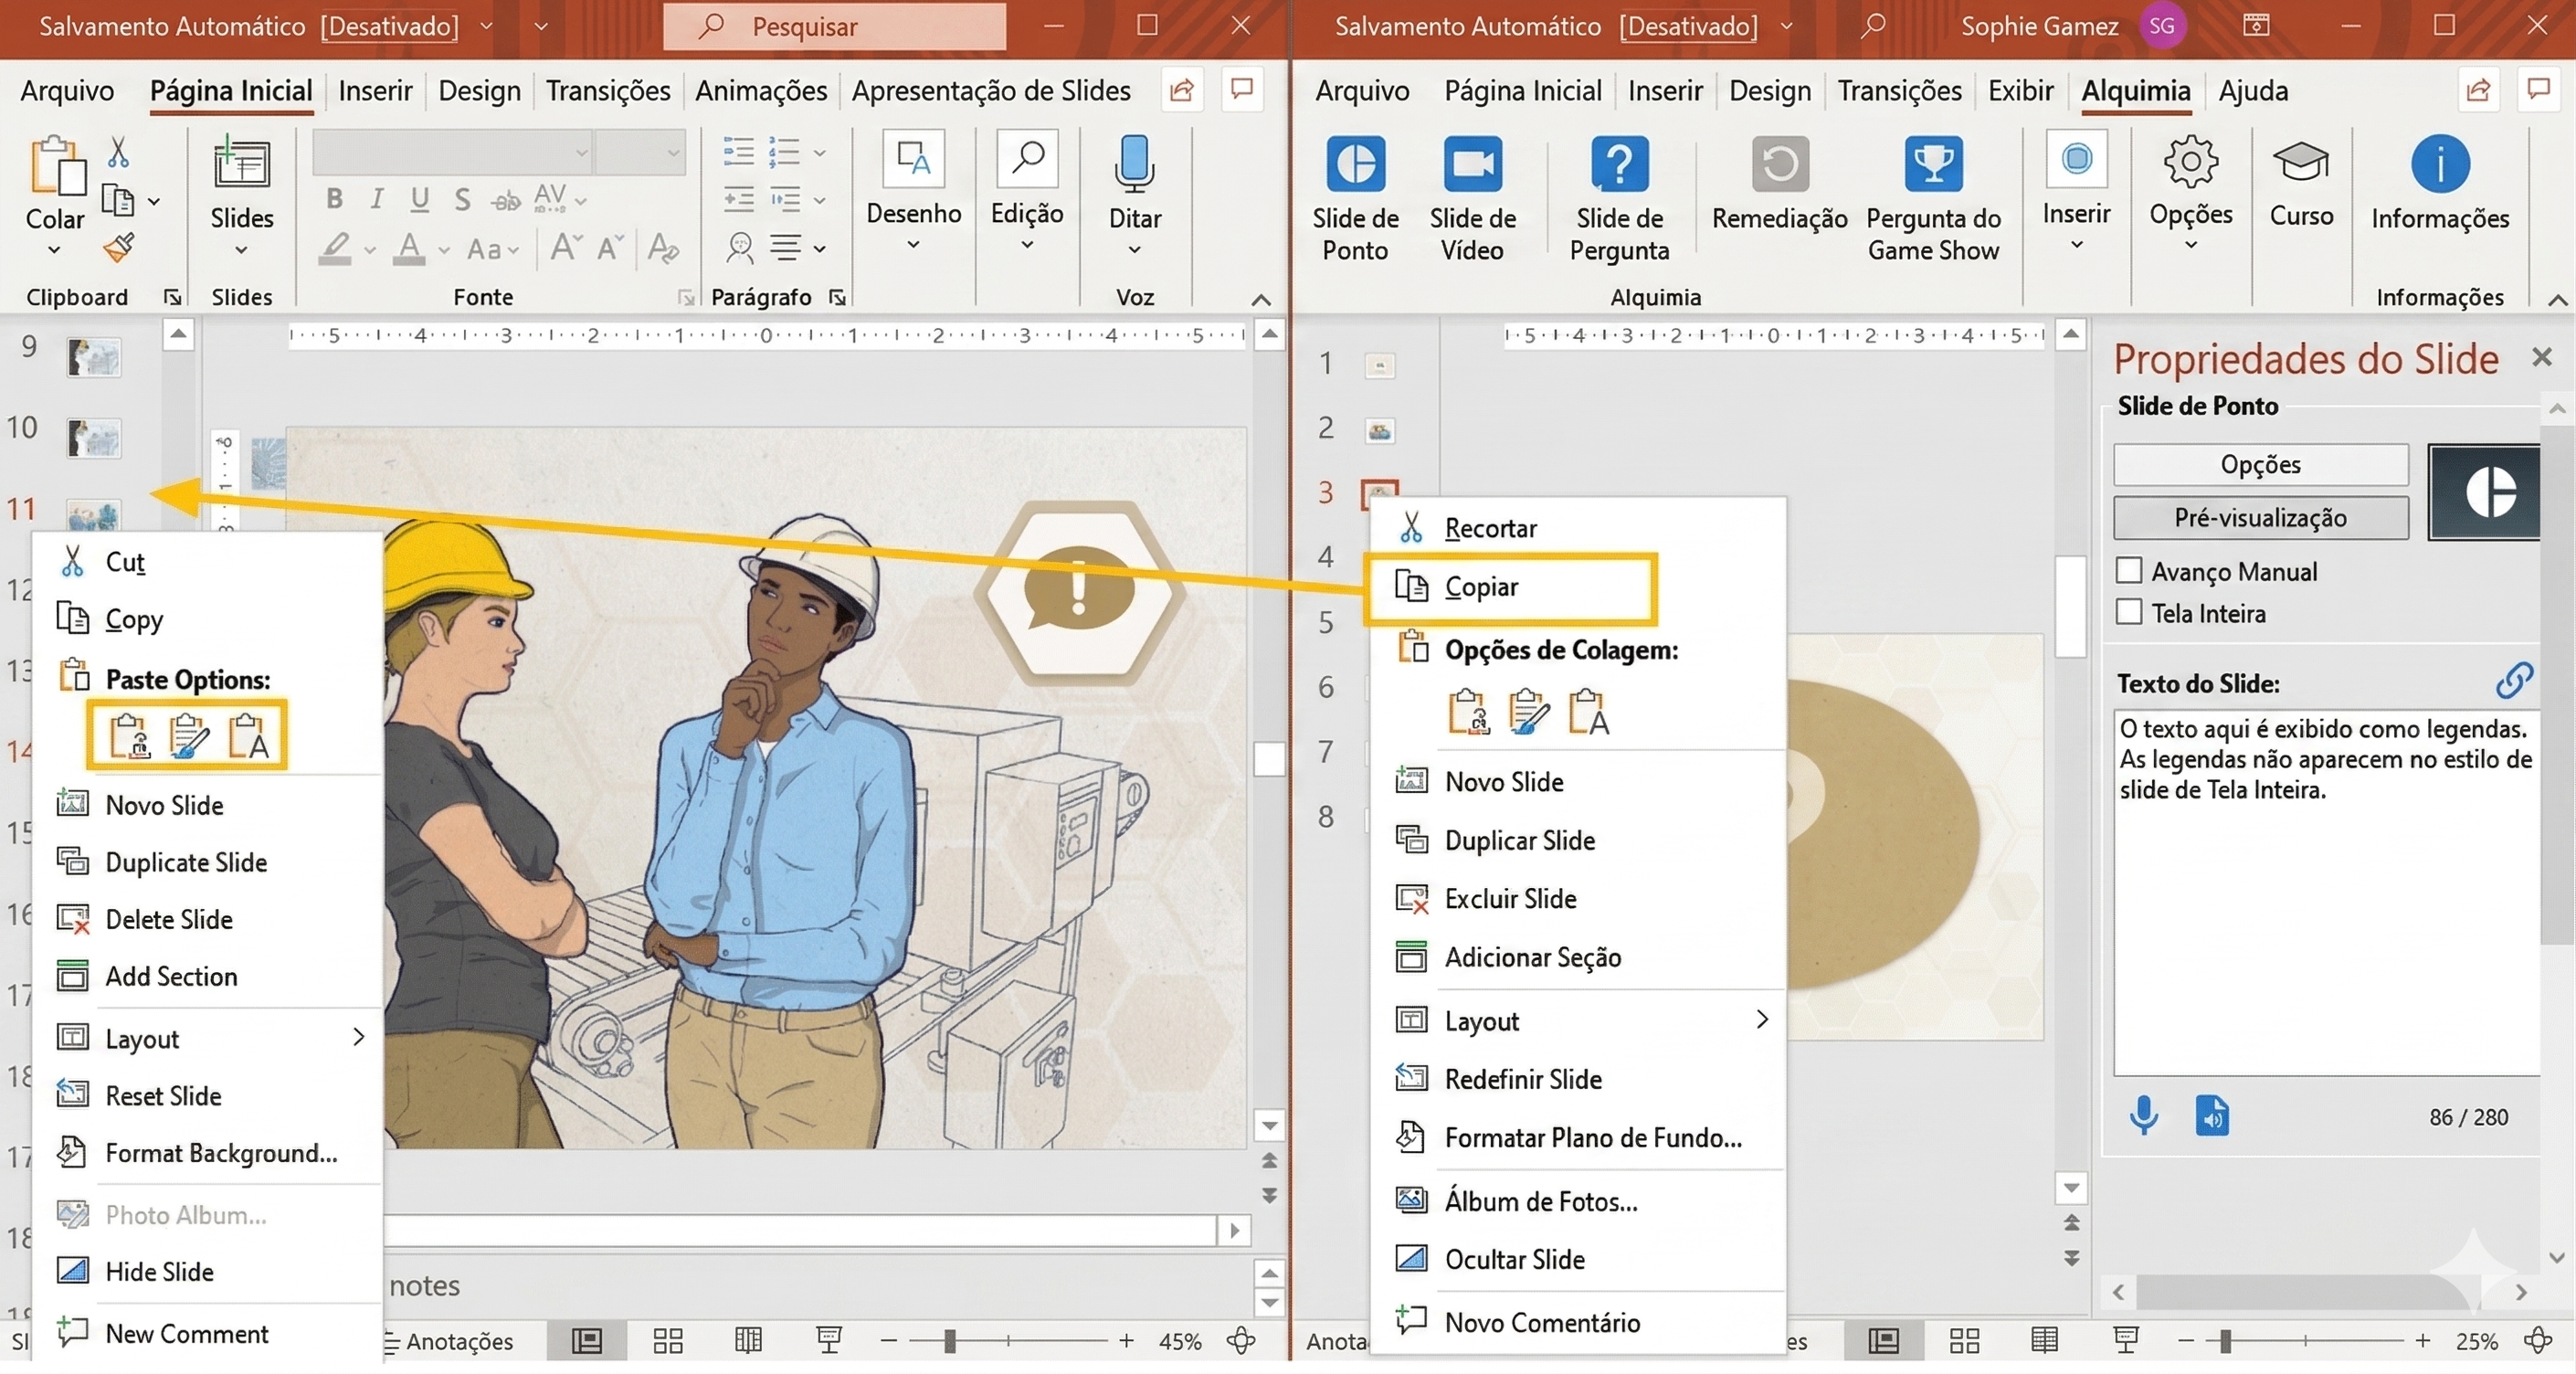
Task: Click the link icon beside Texto do Slide
Action: 2513,681
